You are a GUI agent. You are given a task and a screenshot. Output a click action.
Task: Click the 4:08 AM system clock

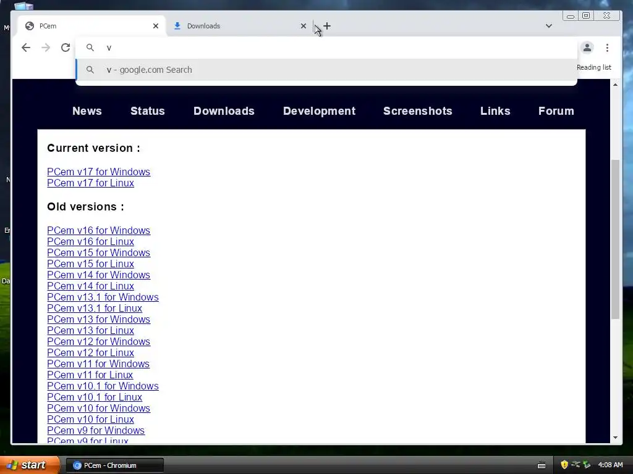[610, 465]
